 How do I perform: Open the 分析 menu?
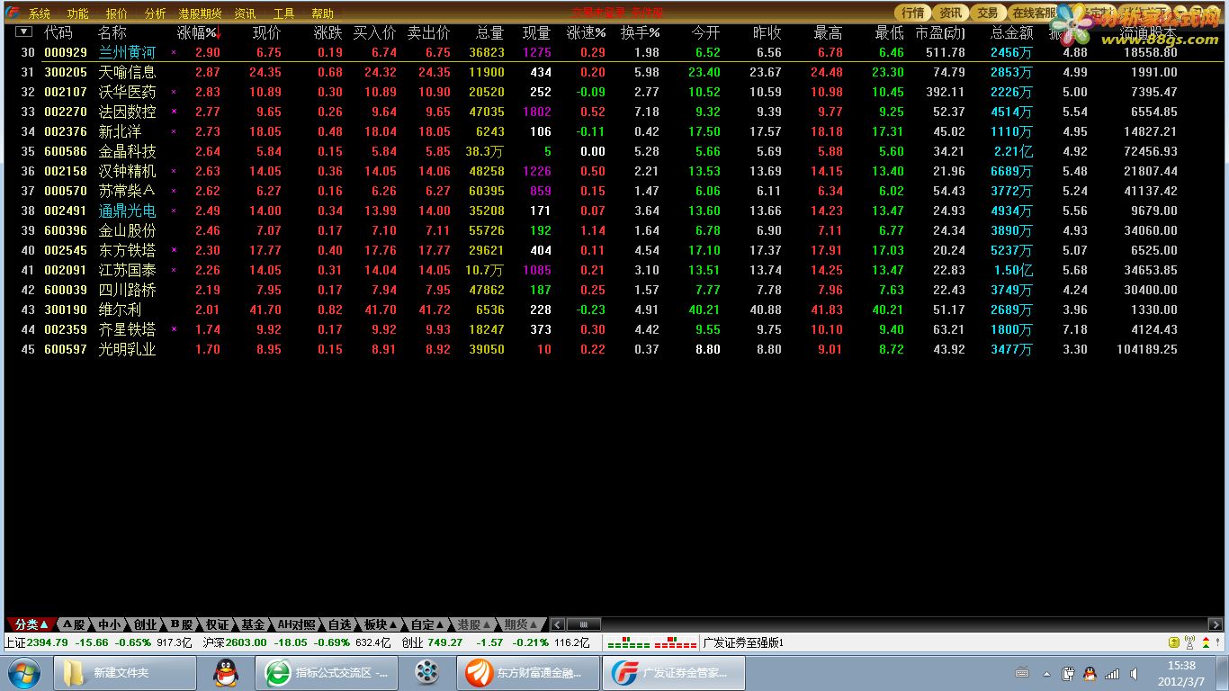click(155, 13)
